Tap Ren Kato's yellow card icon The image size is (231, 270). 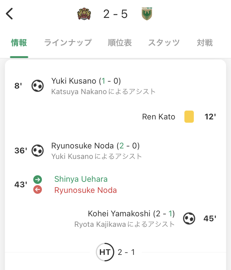click(189, 117)
